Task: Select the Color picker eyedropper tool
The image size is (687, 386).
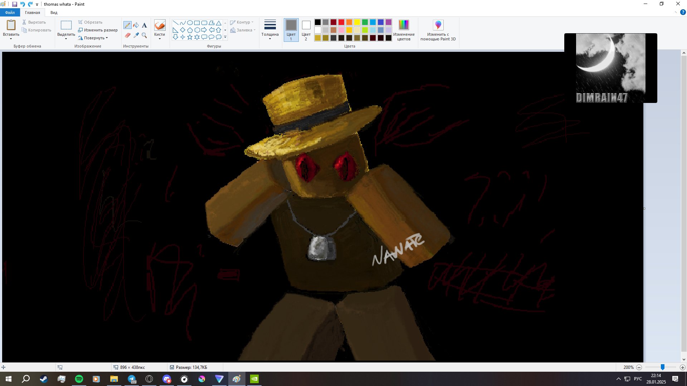Action: (x=136, y=35)
